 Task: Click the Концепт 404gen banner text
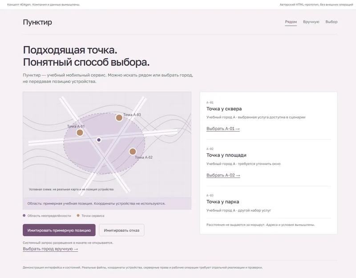(43, 4)
